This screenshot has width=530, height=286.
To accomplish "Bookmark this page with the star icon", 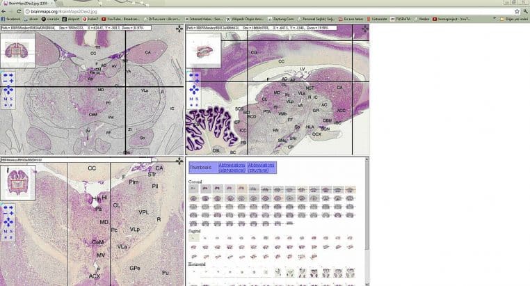I will 517,12.
